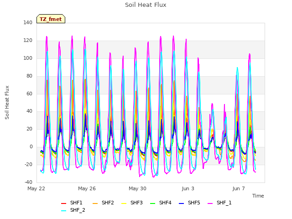Click the orange SHF2 legend swatch
Screen dimensions: 292x219
(x=95, y=203)
